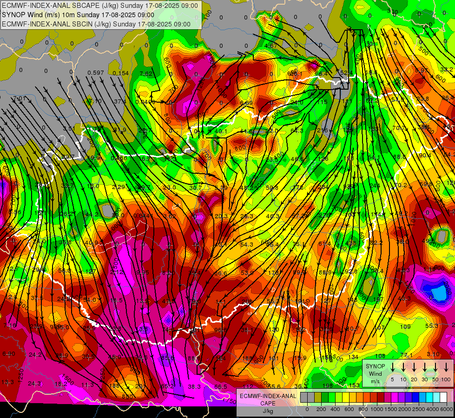Click the grid value 130 on map
Image resolution: width=455 pixels, height=418 pixels.
[x=274, y=330]
